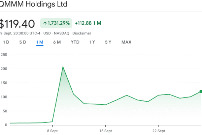Click the green up-arrow icon in percentage badge
The height and width of the screenshot is (135, 202).
tap(45, 23)
